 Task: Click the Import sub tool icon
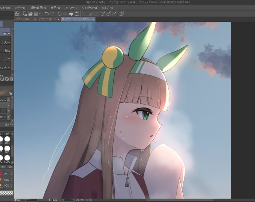(x=2, y=79)
